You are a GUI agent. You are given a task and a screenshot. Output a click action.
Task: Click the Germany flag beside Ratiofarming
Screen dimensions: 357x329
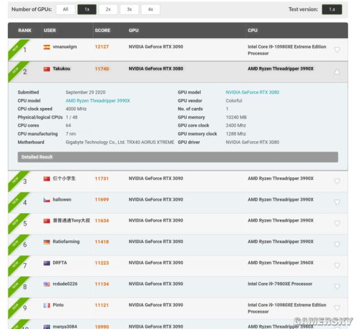click(47, 242)
